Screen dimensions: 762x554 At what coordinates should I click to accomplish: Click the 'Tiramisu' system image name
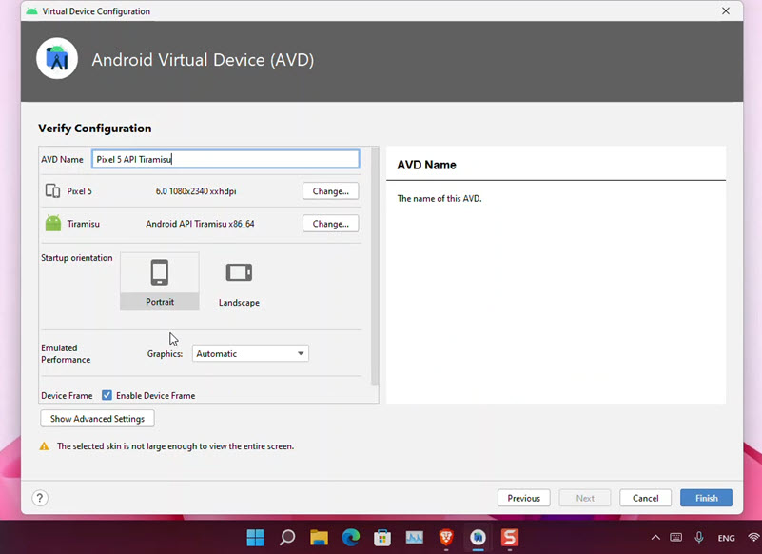(x=83, y=224)
